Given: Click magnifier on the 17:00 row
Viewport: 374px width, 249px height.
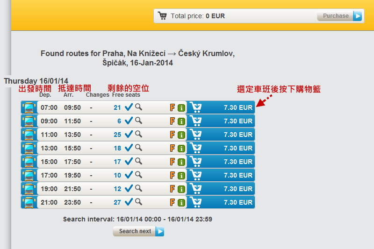Looking at the screenshot, I should (138, 175).
